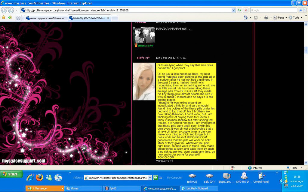Open olofeir;* profile link
This screenshot has height=192, width=308.
pyautogui.click(x=143, y=58)
